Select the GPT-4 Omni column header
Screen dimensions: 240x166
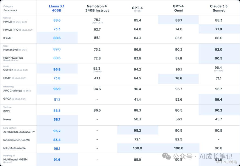pos(178,8)
